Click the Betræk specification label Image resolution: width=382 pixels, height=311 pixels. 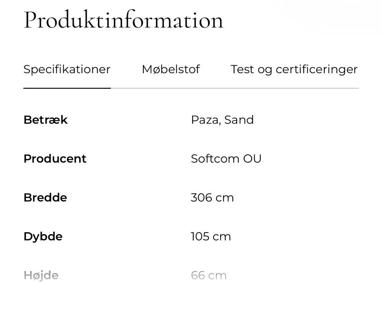(x=45, y=120)
